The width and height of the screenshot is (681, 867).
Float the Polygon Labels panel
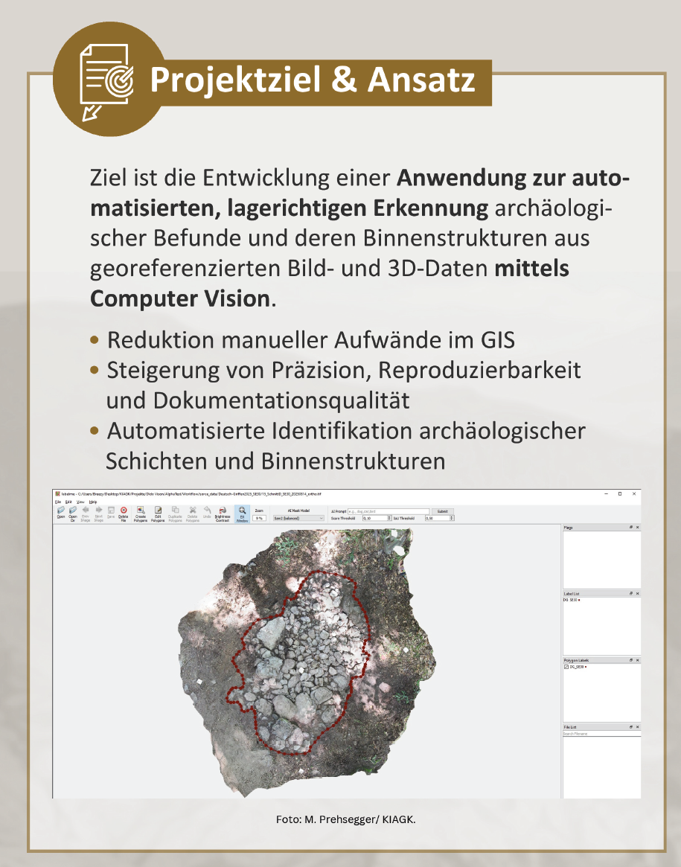(630, 660)
